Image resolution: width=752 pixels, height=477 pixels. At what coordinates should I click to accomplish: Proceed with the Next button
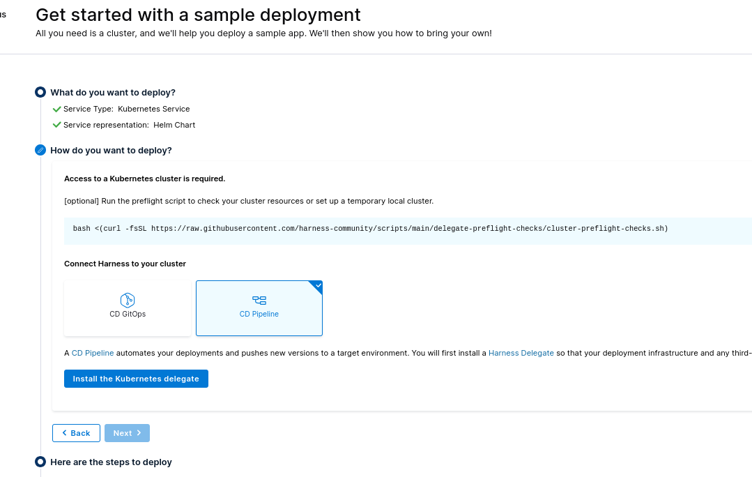pos(127,433)
